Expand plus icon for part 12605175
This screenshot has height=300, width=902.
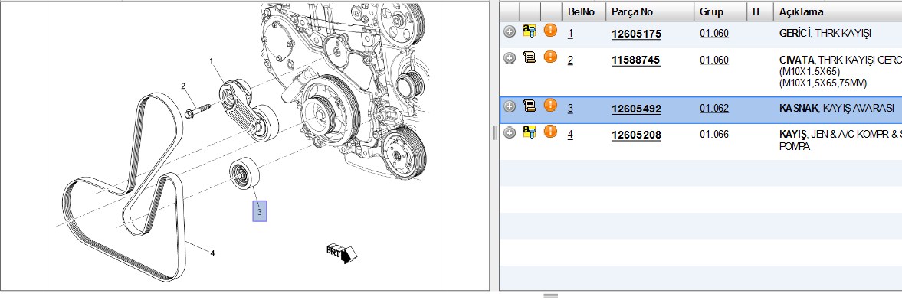point(509,32)
